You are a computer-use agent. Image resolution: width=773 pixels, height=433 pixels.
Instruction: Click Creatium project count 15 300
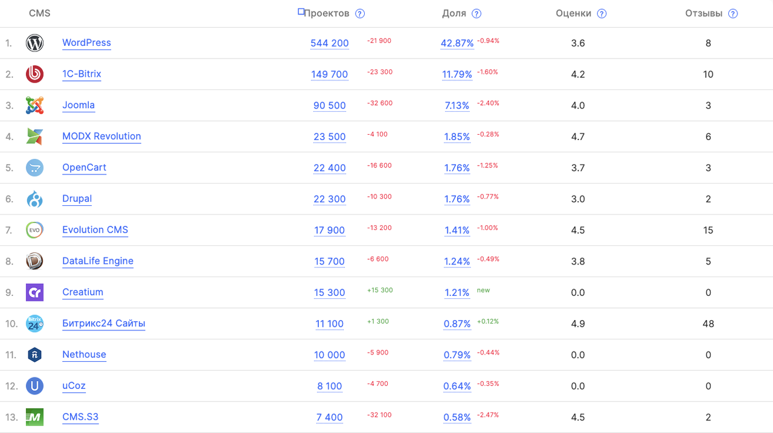point(330,292)
